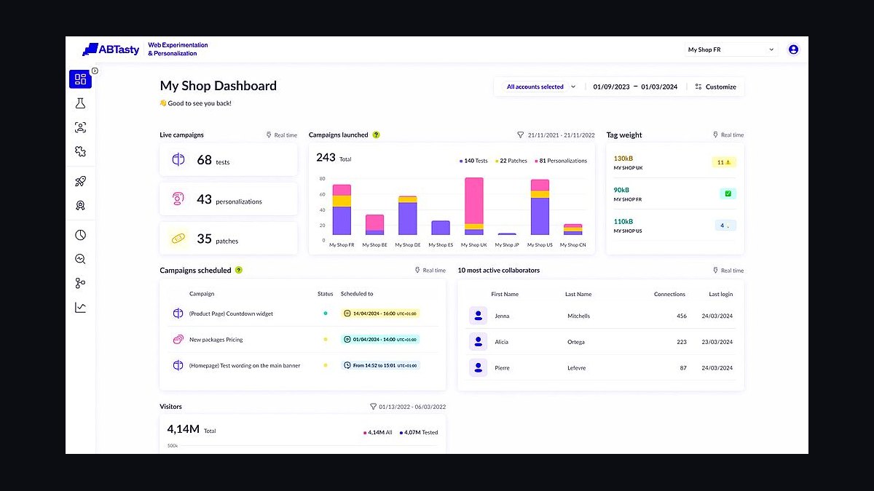Click the Last login column header

click(x=721, y=294)
